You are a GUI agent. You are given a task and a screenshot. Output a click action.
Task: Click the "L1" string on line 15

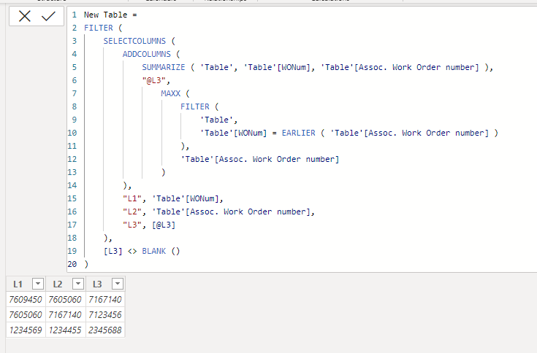(x=132, y=198)
